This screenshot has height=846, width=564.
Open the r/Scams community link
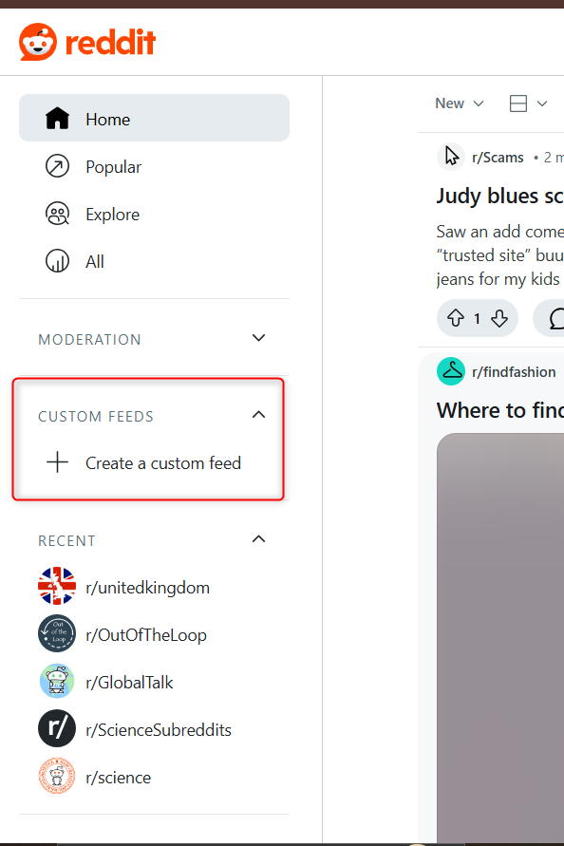pos(499,157)
